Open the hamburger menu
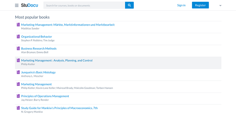This screenshot has width=236, height=116. click(17, 5)
